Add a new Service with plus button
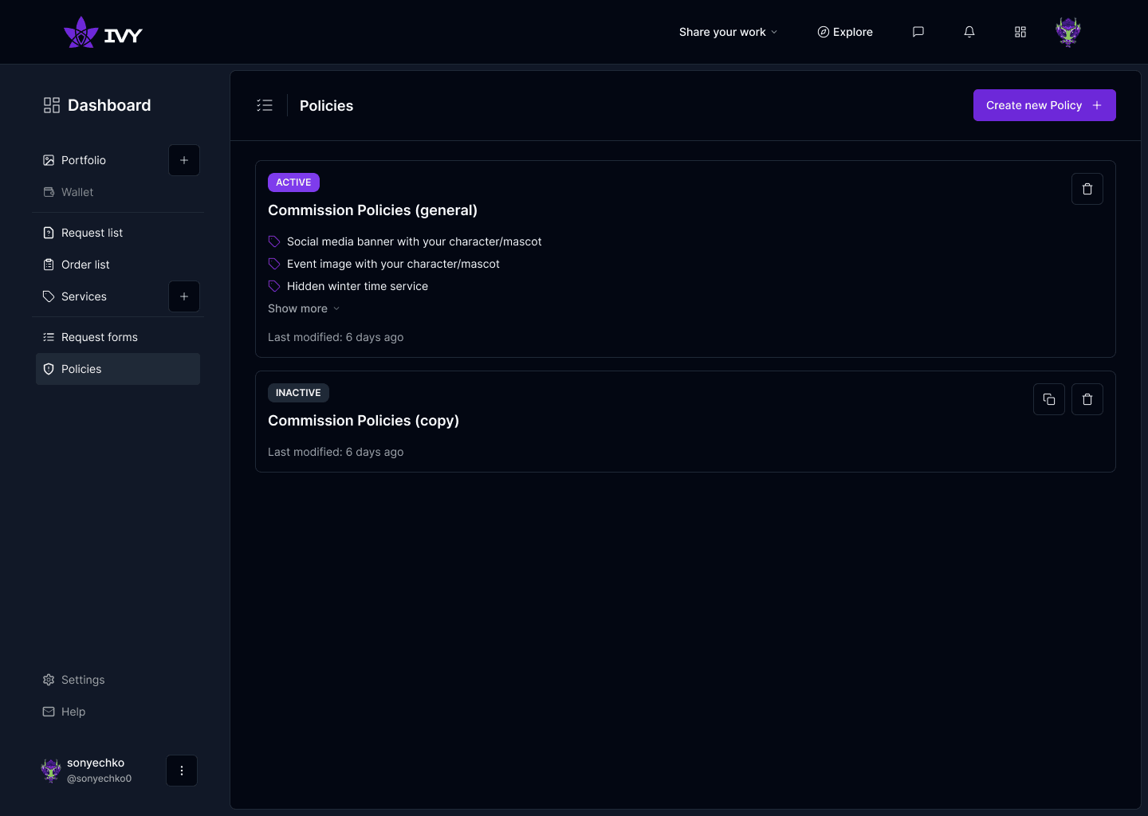This screenshot has height=816, width=1148. click(184, 296)
